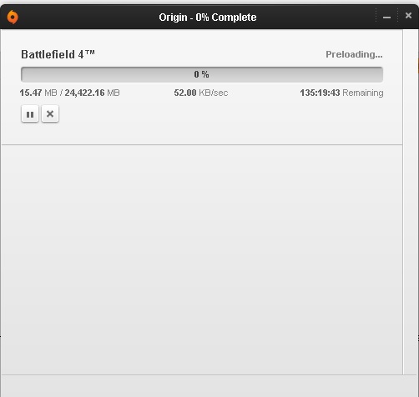Click the 135:19:43 Remaining time estimate
419x397 pixels.
[341, 93]
